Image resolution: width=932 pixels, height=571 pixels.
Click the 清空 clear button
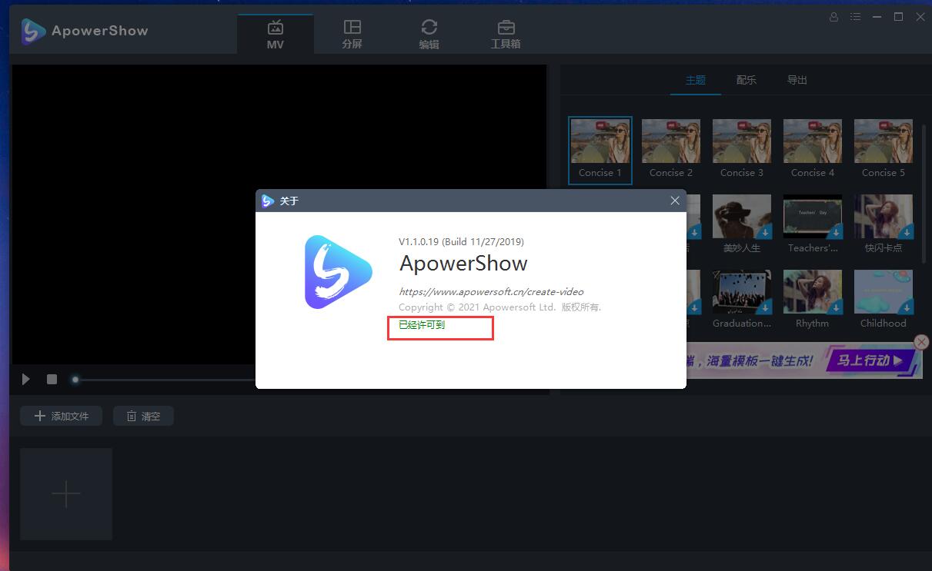143,416
